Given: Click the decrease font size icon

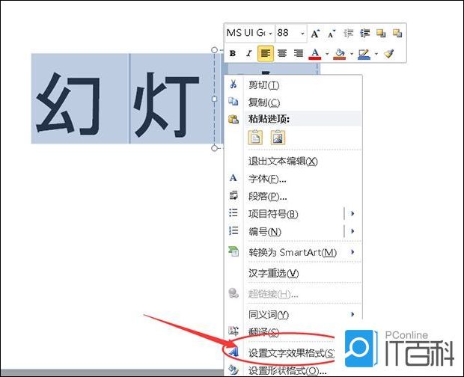Looking at the screenshot, I should point(332,34).
